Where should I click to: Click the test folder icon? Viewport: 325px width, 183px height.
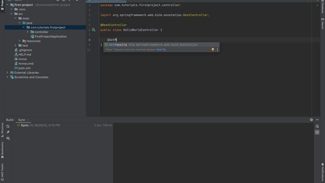20,45
